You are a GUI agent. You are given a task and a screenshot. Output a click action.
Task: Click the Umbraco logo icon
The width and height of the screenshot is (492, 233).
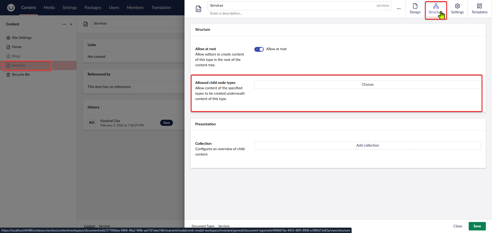click(11, 8)
